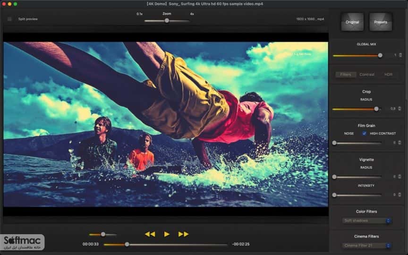This screenshot has height=255, width=408.
Task: Click the Vignette section heading
Action: point(366,160)
